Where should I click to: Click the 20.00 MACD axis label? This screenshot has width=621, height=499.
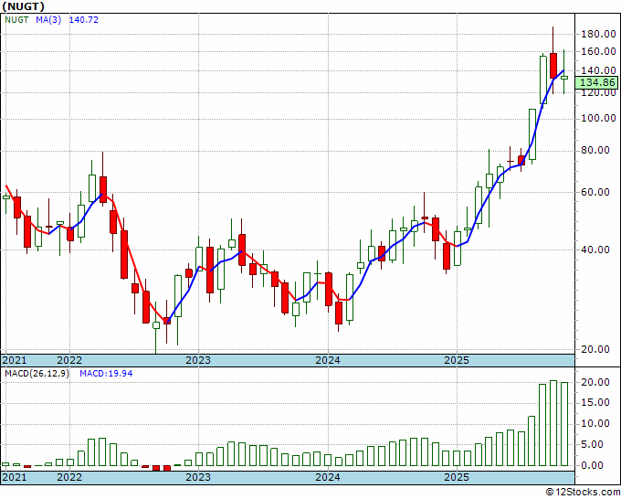click(595, 382)
